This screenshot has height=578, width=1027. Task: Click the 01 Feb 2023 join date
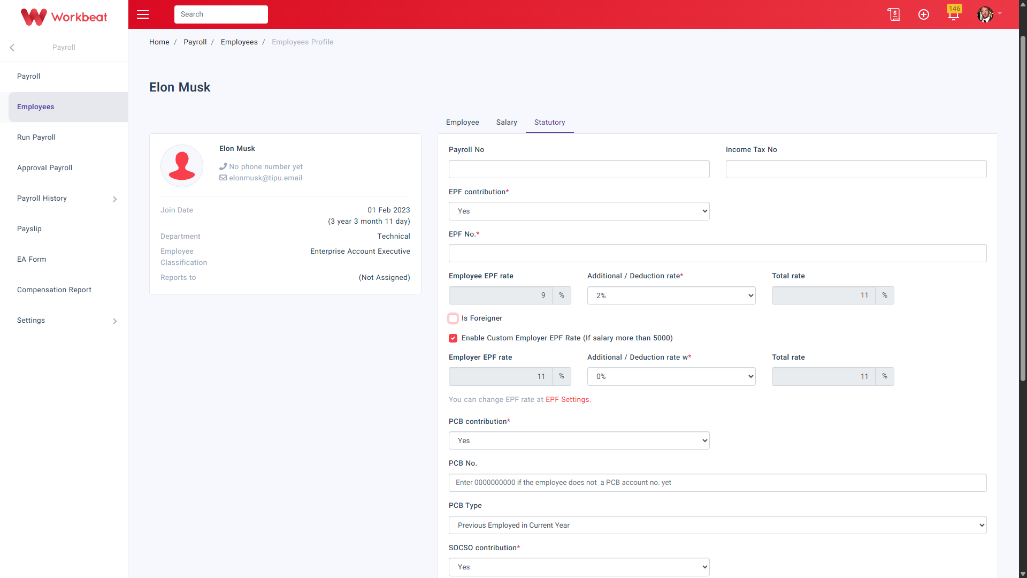click(x=389, y=210)
